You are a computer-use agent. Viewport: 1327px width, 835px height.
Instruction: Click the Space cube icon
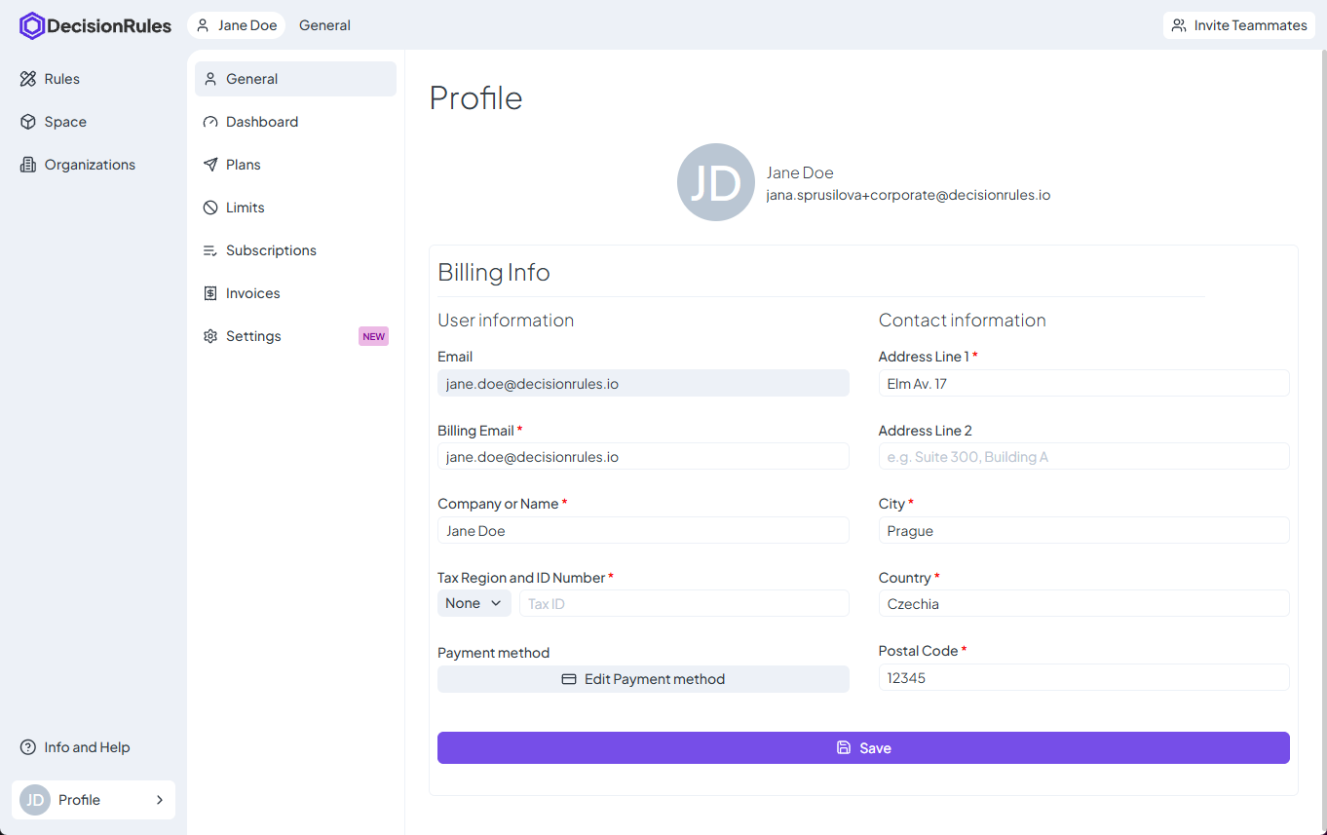(x=28, y=122)
